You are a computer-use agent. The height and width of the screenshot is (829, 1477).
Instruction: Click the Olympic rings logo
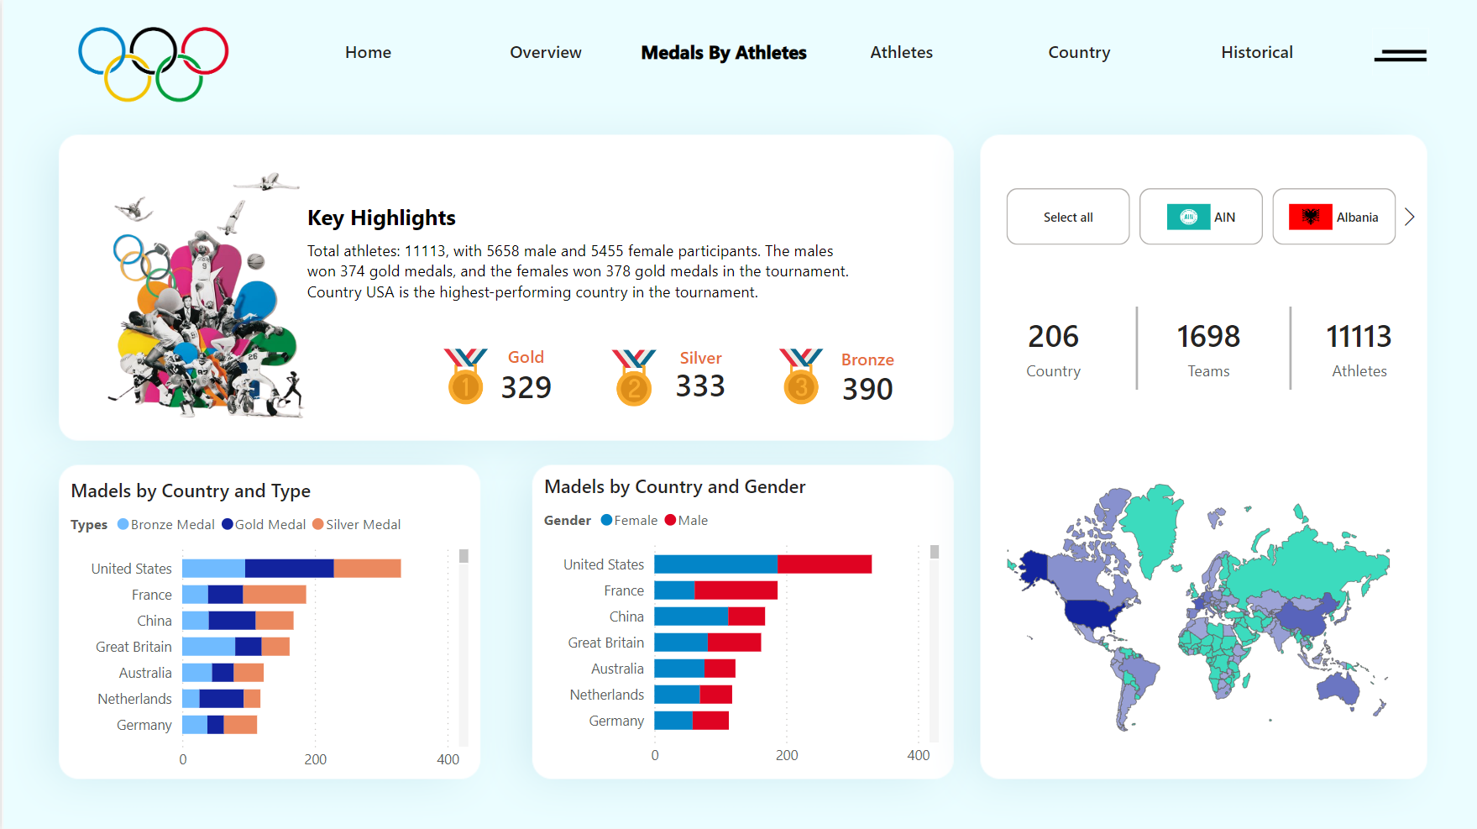point(151,63)
